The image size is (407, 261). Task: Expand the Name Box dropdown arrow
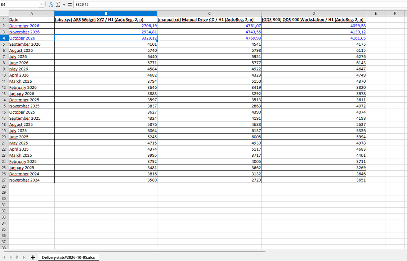[41, 4]
